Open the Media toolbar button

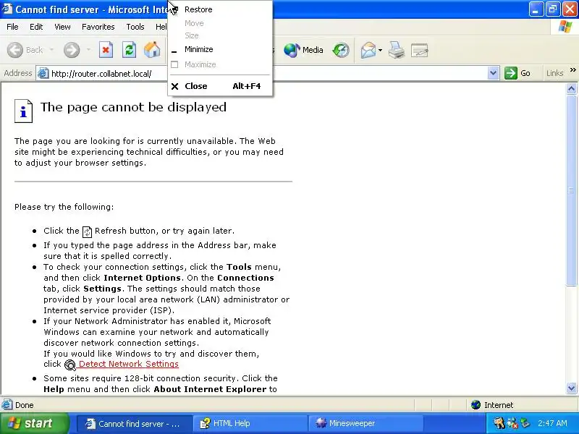pyautogui.click(x=303, y=50)
